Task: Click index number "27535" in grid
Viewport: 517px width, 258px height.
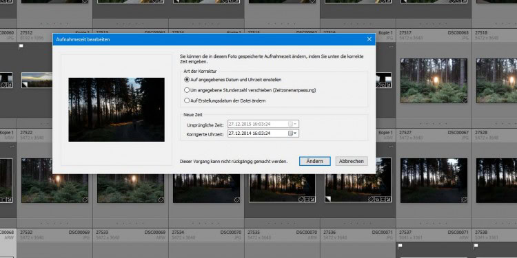Action: pyautogui.click(x=254, y=232)
